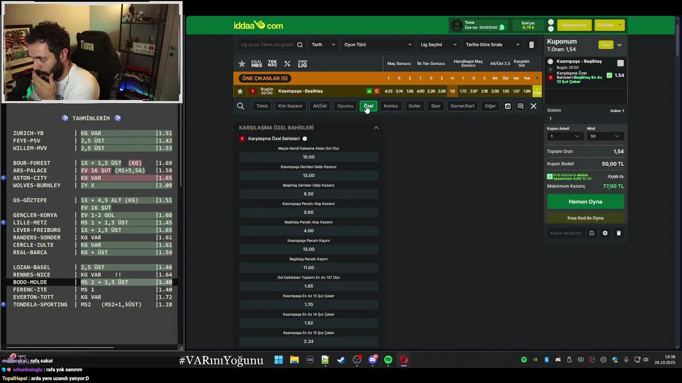Viewport: 682px width, 383px height.
Task: Select odds 2.24 Kasımpaşa En Az 15 Şut
Action: pos(308,342)
